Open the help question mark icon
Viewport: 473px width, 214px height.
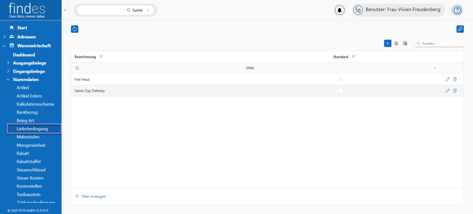pos(457,10)
